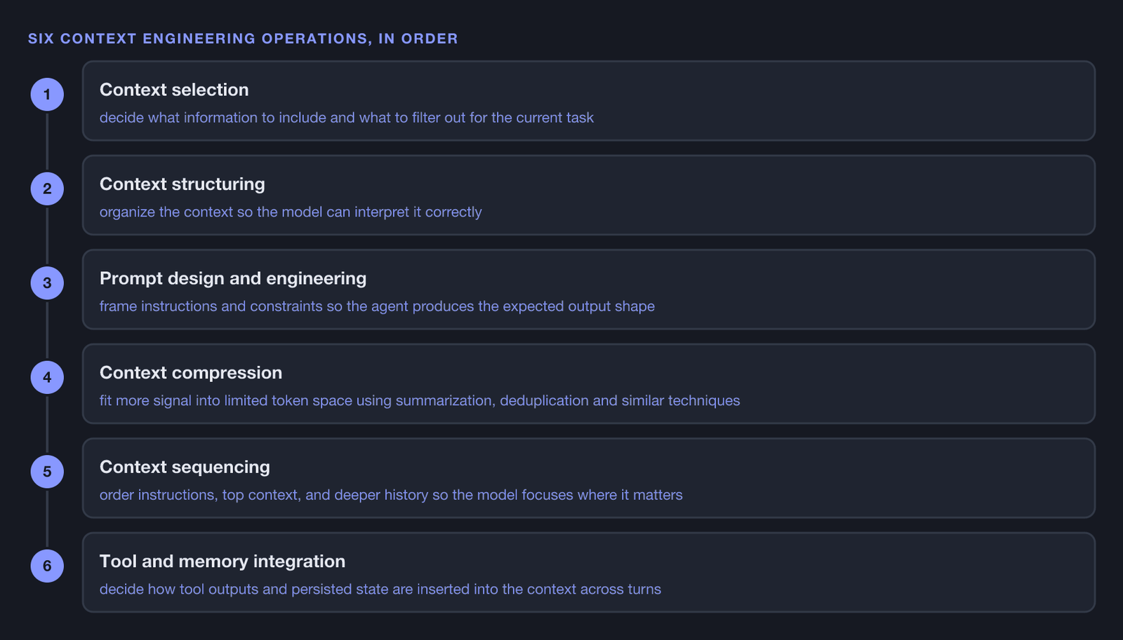Click the description about filtering information for task
Image resolution: width=1123 pixels, height=640 pixels.
point(347,118)
